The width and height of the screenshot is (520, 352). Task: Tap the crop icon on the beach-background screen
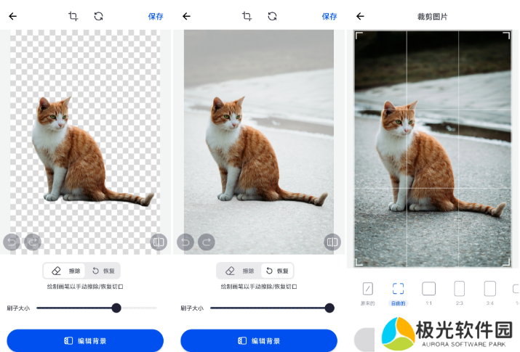pos(247,16)
